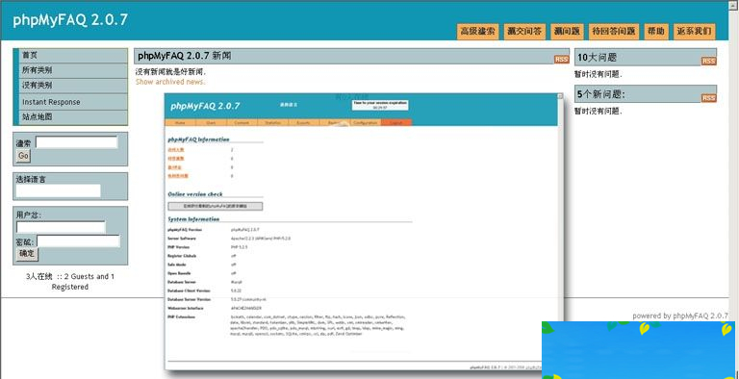Open the RSS feed for the news section
The height and width of the screenshot is (379, 739).
point(561,60)
